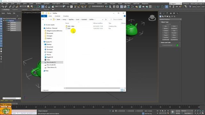205x115 pixels.
Task: Toggle visibility eye of the 0 (default) layer
Action: 5,20
